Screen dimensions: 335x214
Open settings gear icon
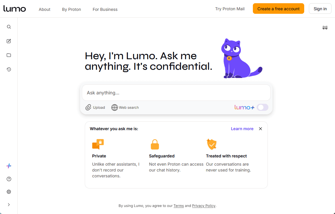point(9,192)
